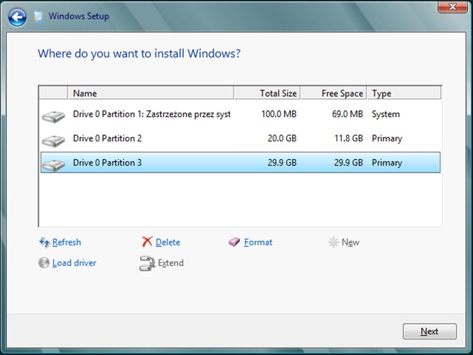Click the Partition 3 drive icon

[x=53, y=163]
